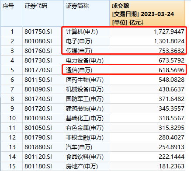Select security code 801120.SI
Viewport: 191px width, 171px height.
[x=38, y=157]
